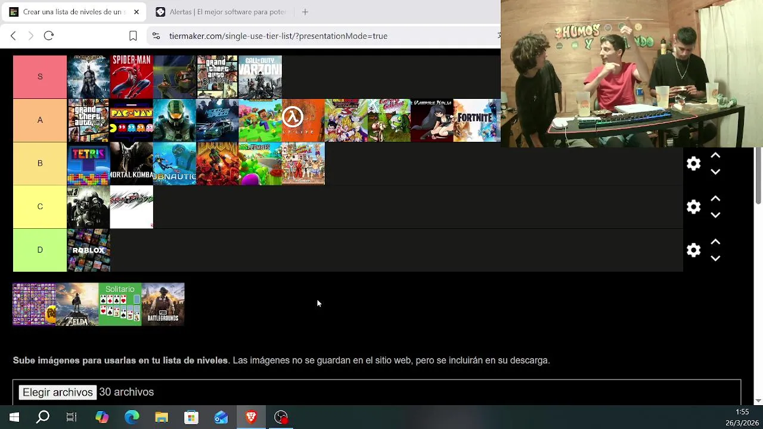Image resolution: width=763 pixels, height=429 pixels.
Task: Close the Crear una lista de niveles tab
Action: click(x=136, y=12)
